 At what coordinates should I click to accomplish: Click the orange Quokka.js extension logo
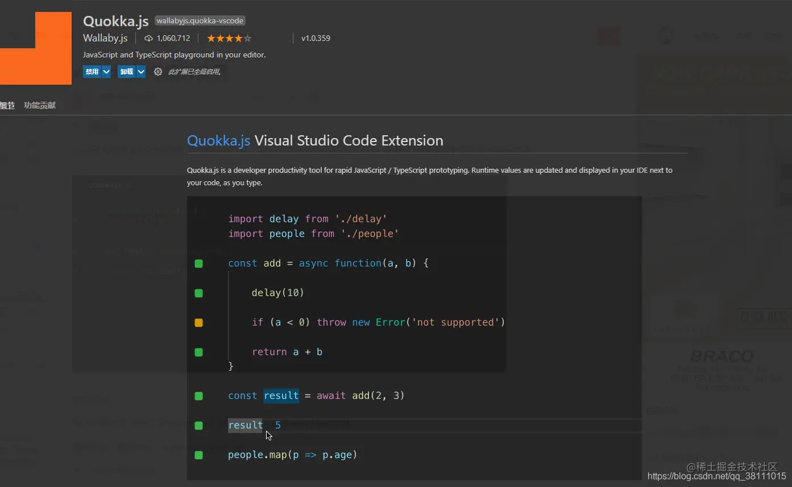36,48
